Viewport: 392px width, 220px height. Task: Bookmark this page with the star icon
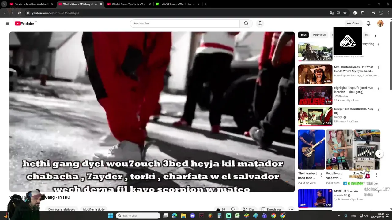pyautogui.click(x=345, y=13)
